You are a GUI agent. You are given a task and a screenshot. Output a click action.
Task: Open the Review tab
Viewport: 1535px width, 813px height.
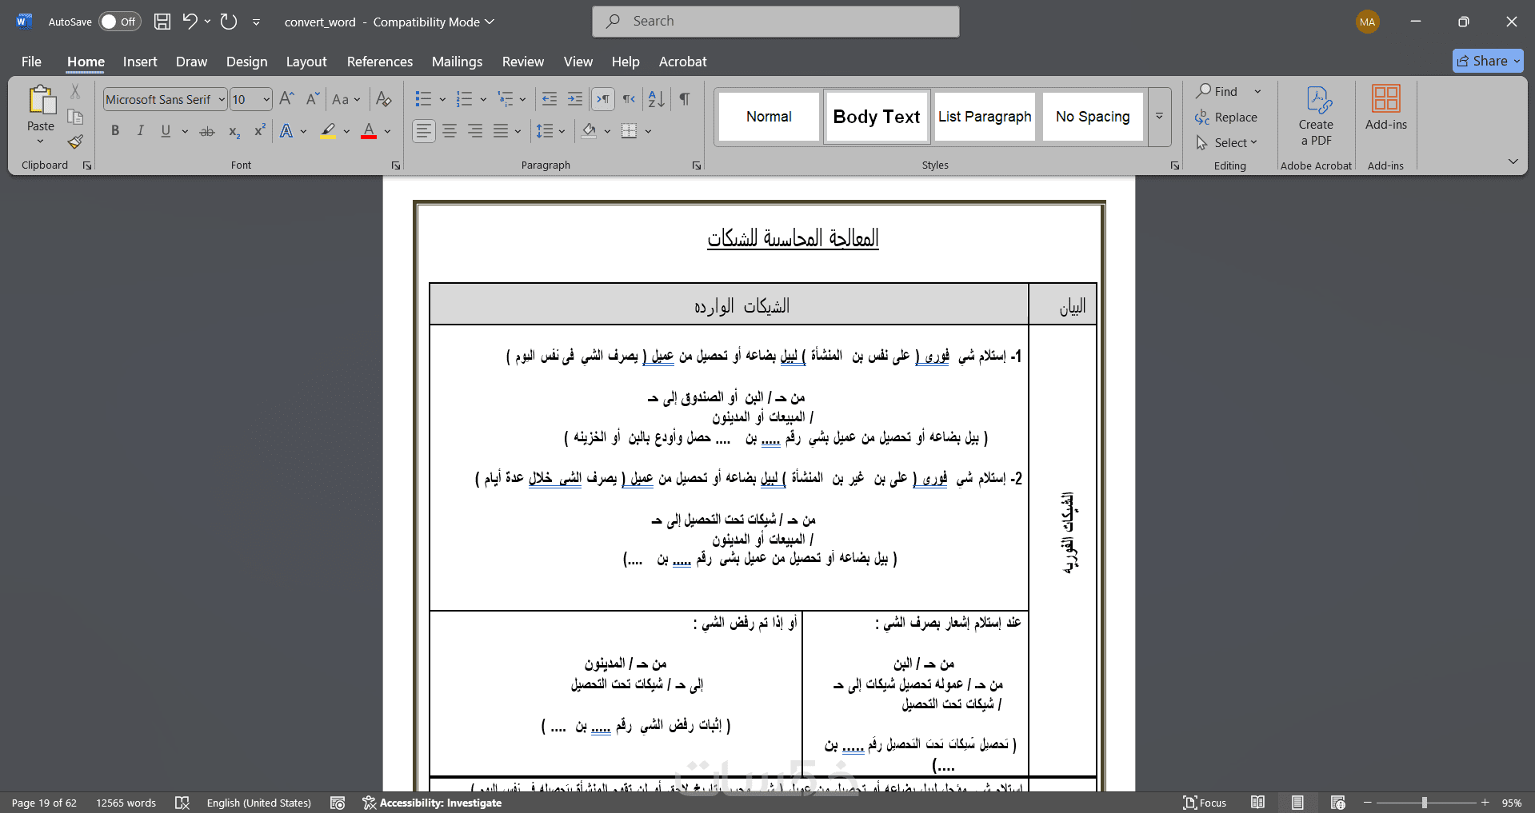tap(523, 62)
